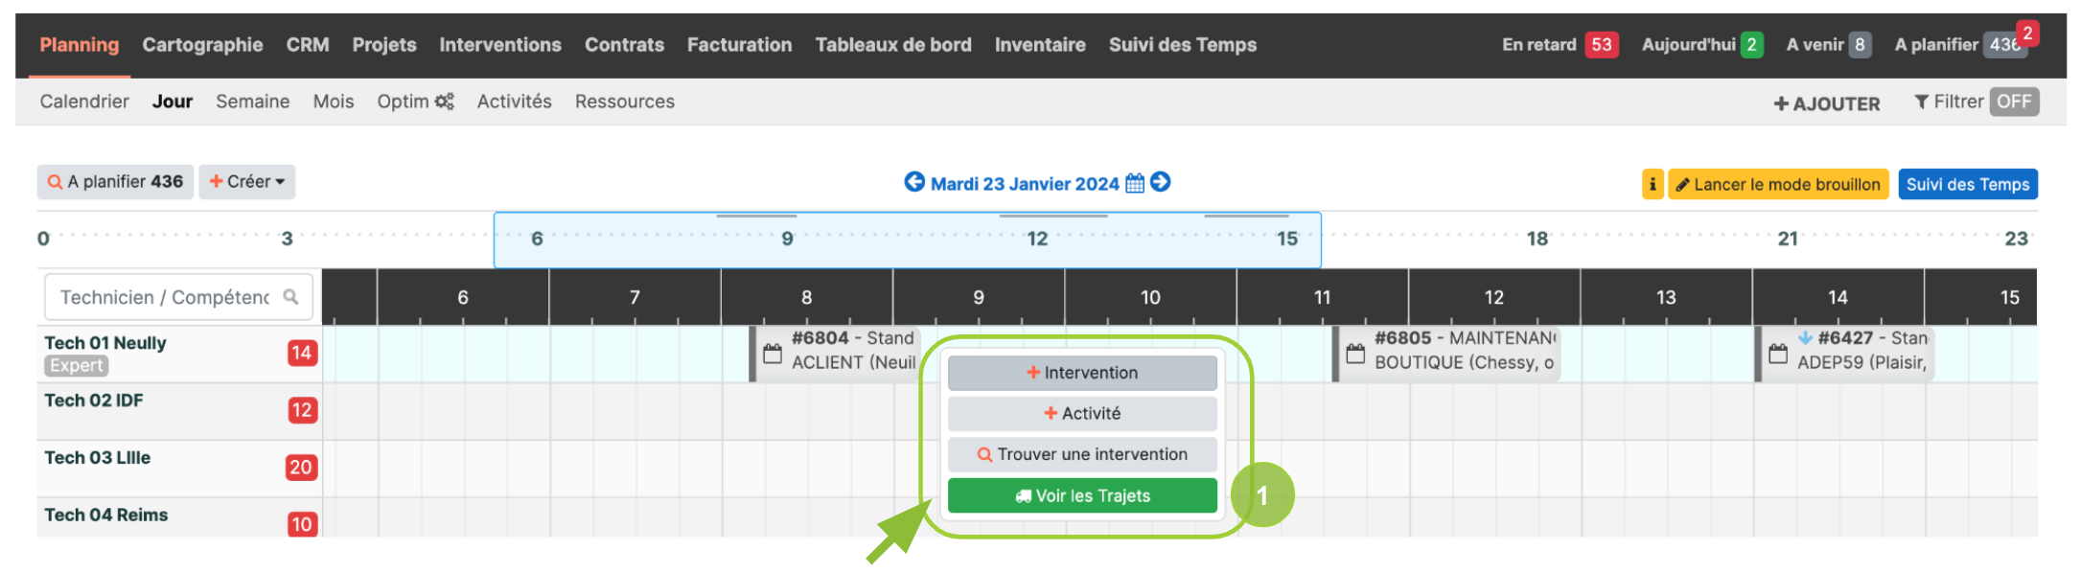This screenshot has width=2080, height=573.
Task: Open En retard 53 counter
Action: 1560,45
